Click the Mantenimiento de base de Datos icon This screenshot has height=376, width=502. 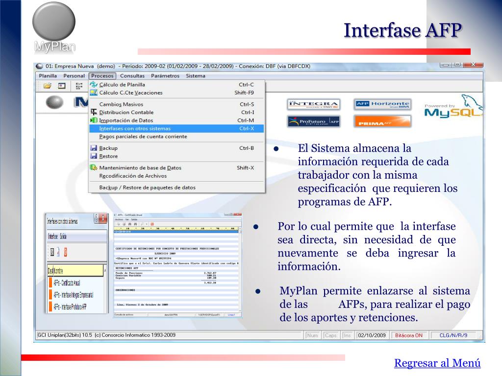pos(94,167)
